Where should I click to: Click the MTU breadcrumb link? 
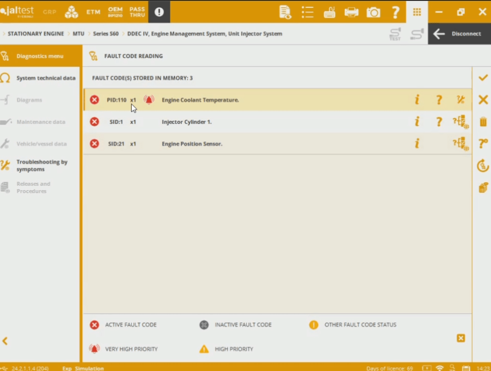coord(79,34)
